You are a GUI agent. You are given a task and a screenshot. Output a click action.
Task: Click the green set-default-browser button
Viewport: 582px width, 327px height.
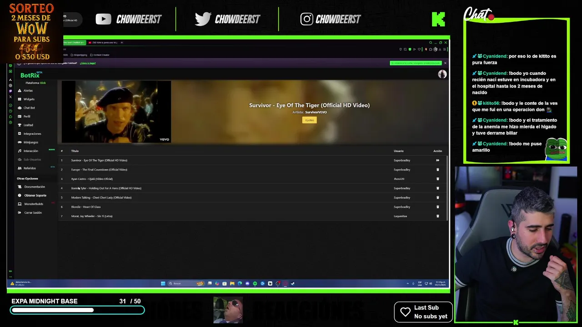click(x=416, y=63)
